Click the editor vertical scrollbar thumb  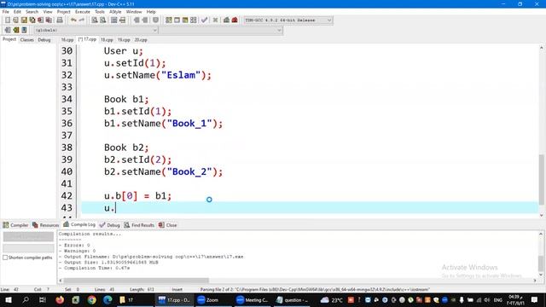coord(542,179)
